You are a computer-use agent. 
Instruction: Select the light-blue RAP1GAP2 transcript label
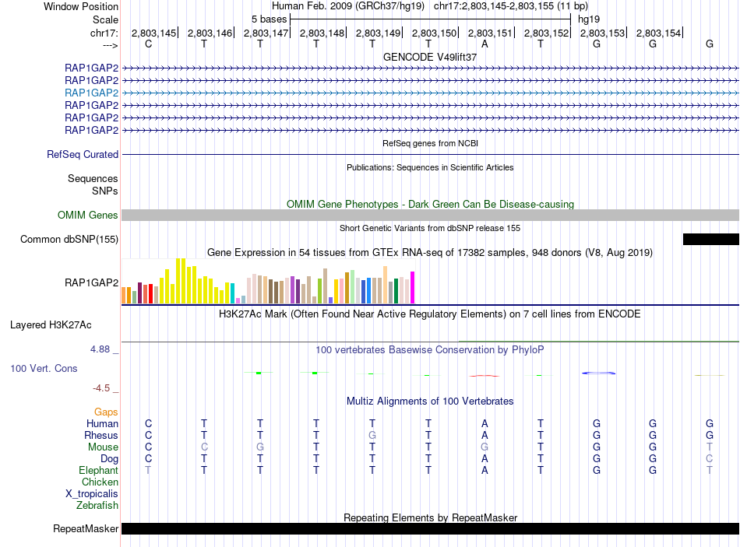pyautogui.click(x=92, y=93)
